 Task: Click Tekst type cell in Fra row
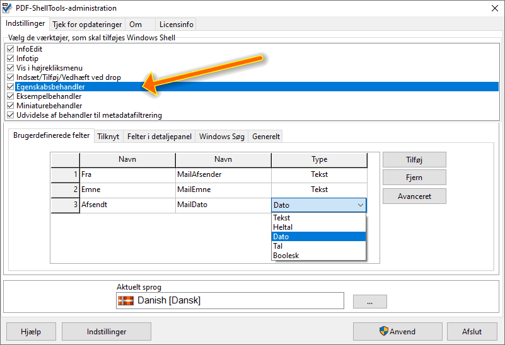tap(319, 174)
